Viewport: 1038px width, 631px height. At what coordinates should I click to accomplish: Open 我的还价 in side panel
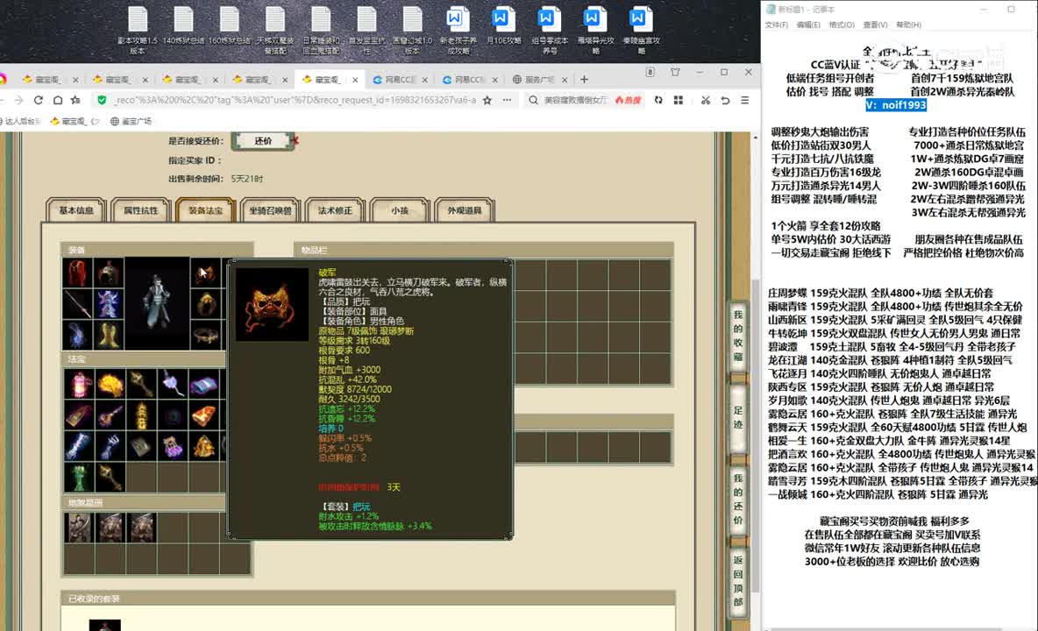pos(738,500)
